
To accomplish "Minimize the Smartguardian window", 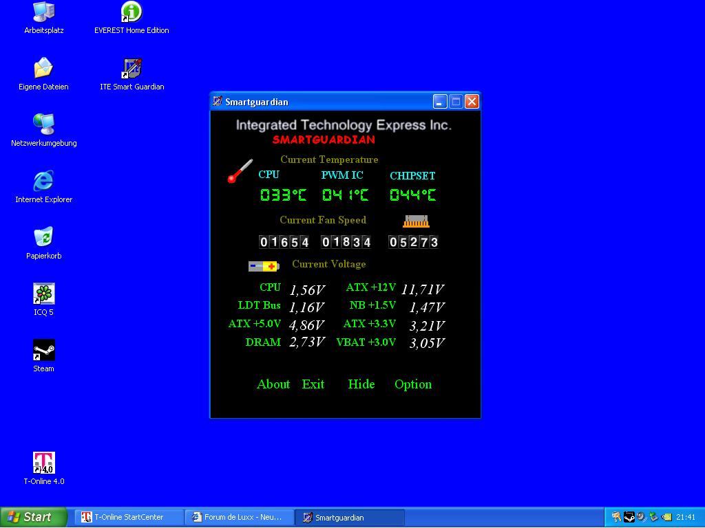I will point(440,102).
